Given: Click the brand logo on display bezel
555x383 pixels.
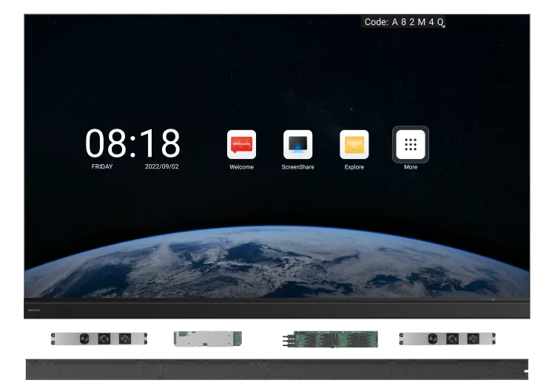Looking at the screenshot, I should pos(34,310).
